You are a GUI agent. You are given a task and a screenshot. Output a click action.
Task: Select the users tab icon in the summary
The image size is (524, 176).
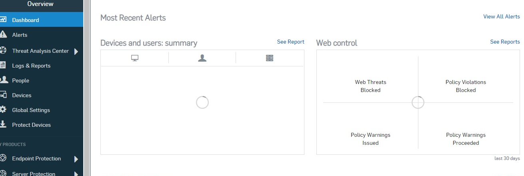[202, 58]
